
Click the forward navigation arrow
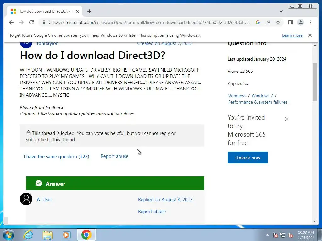click(21, 22)
